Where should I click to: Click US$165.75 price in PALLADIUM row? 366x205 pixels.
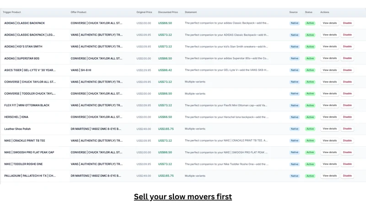click(x=166, y=176)
